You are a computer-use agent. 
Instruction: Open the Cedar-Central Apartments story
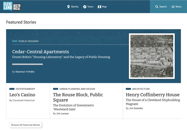coord(40,52)
